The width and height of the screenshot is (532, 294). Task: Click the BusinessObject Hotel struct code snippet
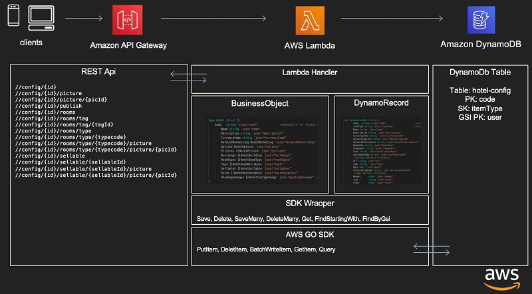click(263, 151)
